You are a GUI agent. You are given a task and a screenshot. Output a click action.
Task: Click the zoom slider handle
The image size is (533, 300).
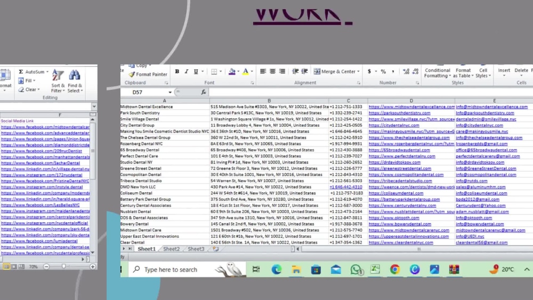63,267
